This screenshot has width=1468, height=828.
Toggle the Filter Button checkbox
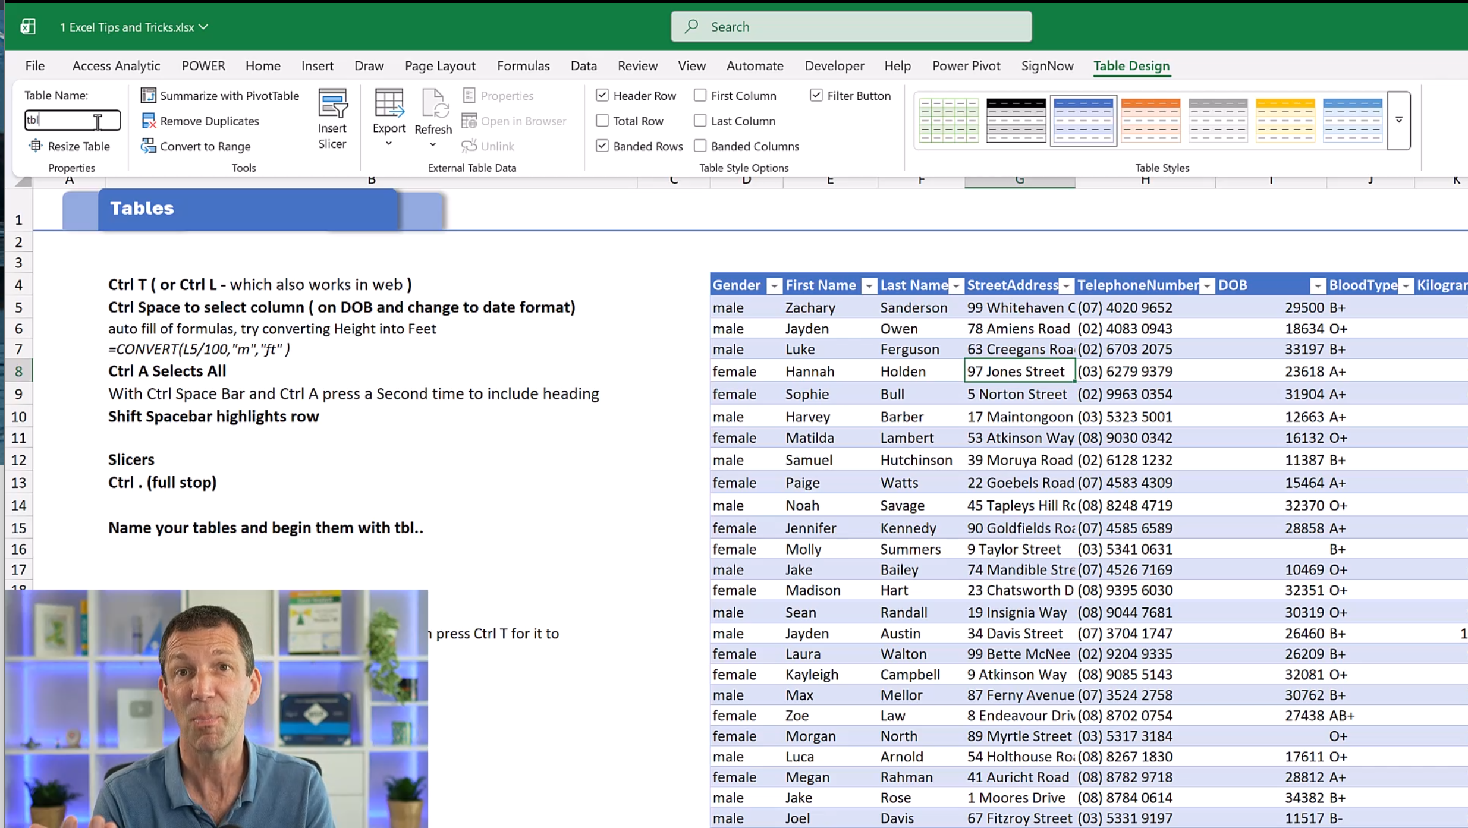816,95
